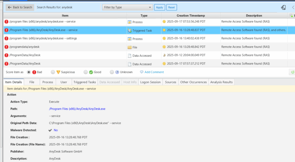295x162 pixels.
Task: Click Data Accessed icon for 2025-09-17 07:57 row
Action: (x=129, y=64)
